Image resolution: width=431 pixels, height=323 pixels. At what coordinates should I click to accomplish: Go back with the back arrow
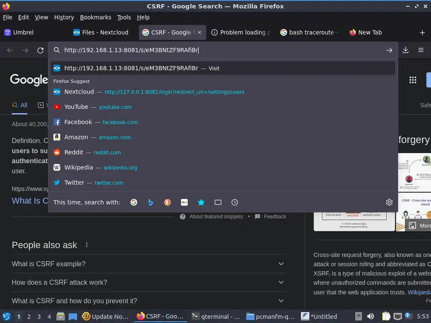pos(10,50)
